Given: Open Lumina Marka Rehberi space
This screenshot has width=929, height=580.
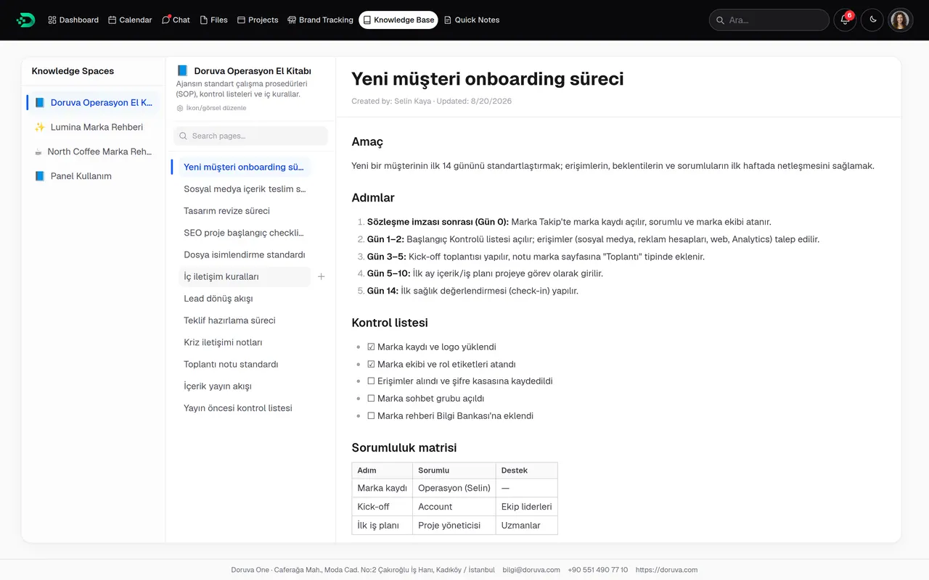Looking at the screenshot, I should pos(93,127).
